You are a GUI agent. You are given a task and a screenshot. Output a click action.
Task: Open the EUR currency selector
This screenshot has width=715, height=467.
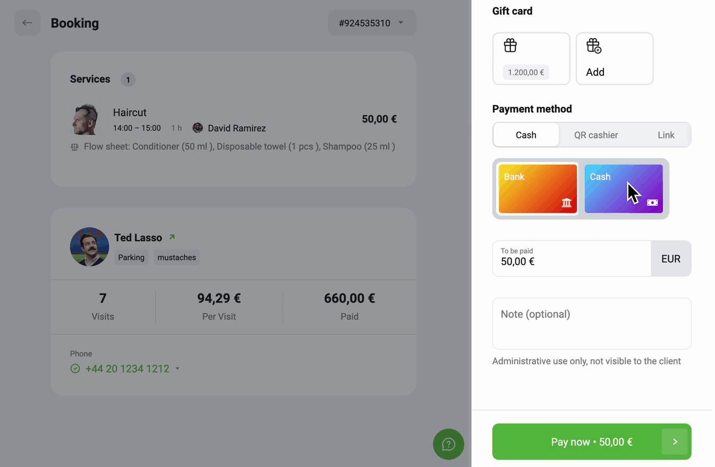(671, 258)
